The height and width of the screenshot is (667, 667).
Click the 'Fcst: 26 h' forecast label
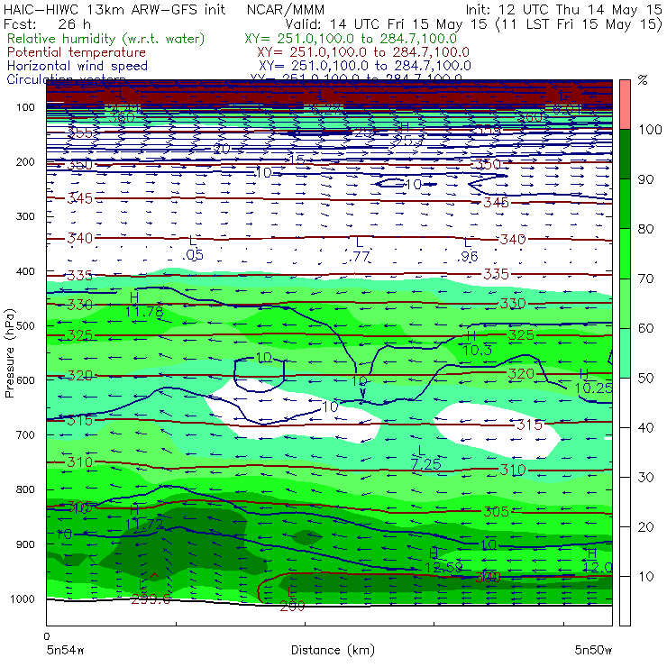tap(47, 23)
